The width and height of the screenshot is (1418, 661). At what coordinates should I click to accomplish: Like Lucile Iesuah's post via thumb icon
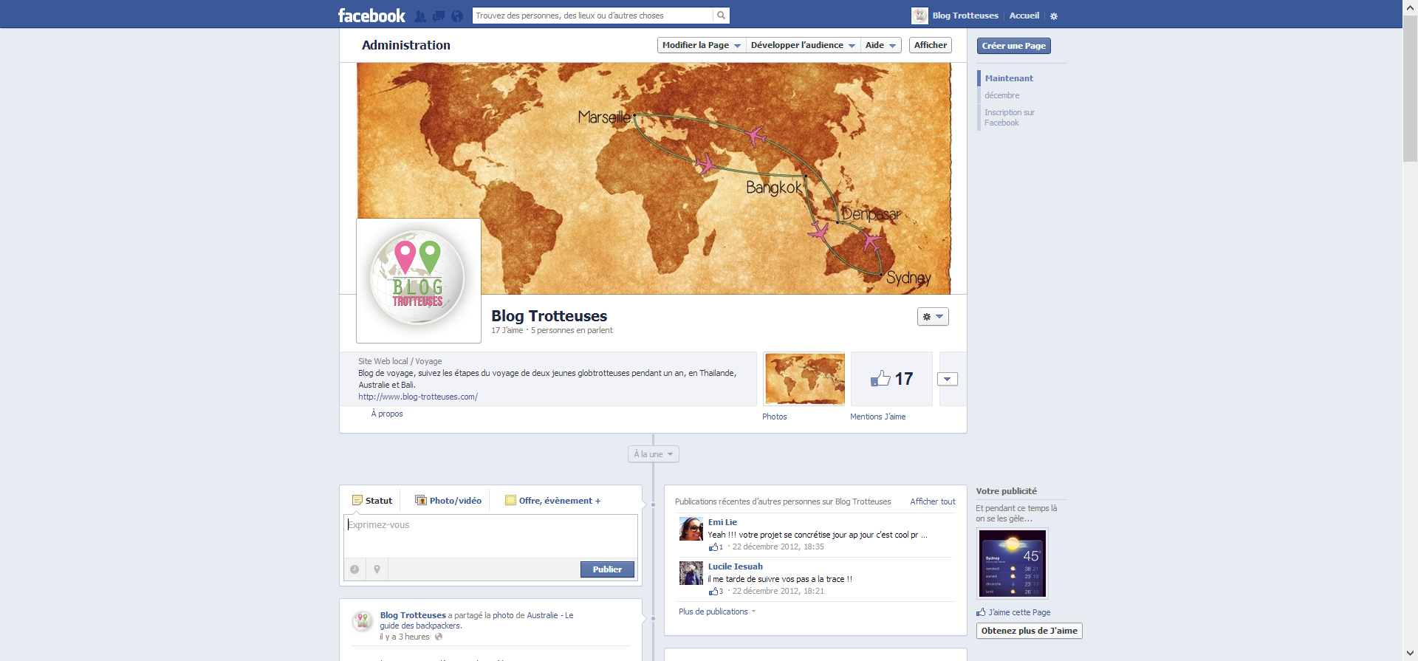coord(713,592)
